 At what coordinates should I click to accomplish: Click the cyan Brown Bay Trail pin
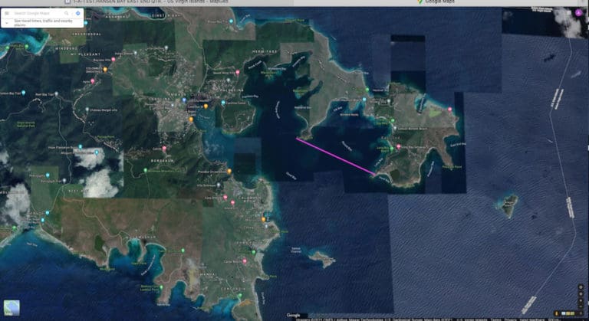pos(232,21)
